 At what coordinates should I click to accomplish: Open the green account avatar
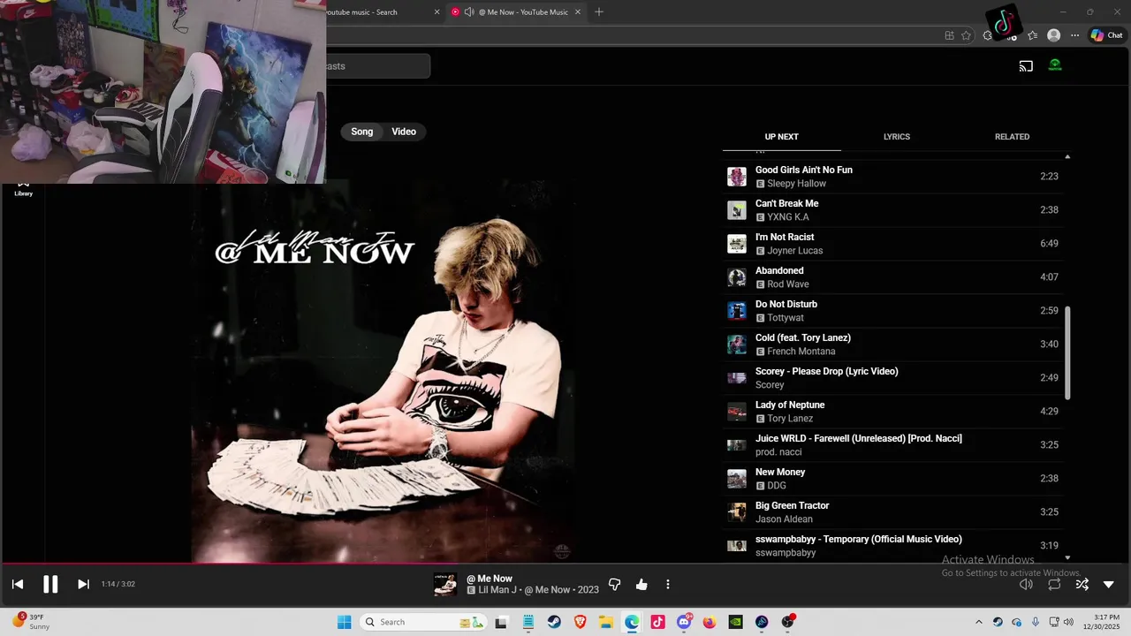(1055, 65)
